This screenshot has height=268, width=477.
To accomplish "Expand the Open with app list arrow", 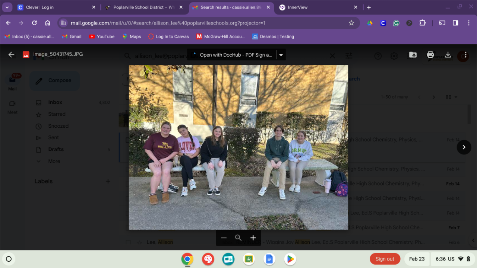I will [x=281, y=55].
